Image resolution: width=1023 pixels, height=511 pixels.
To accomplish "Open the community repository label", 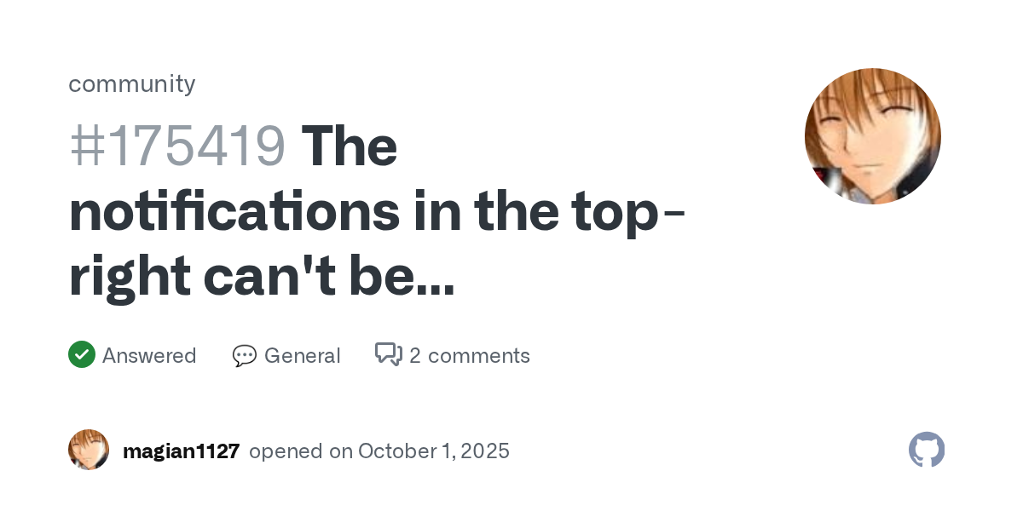I will pos(132,83).
